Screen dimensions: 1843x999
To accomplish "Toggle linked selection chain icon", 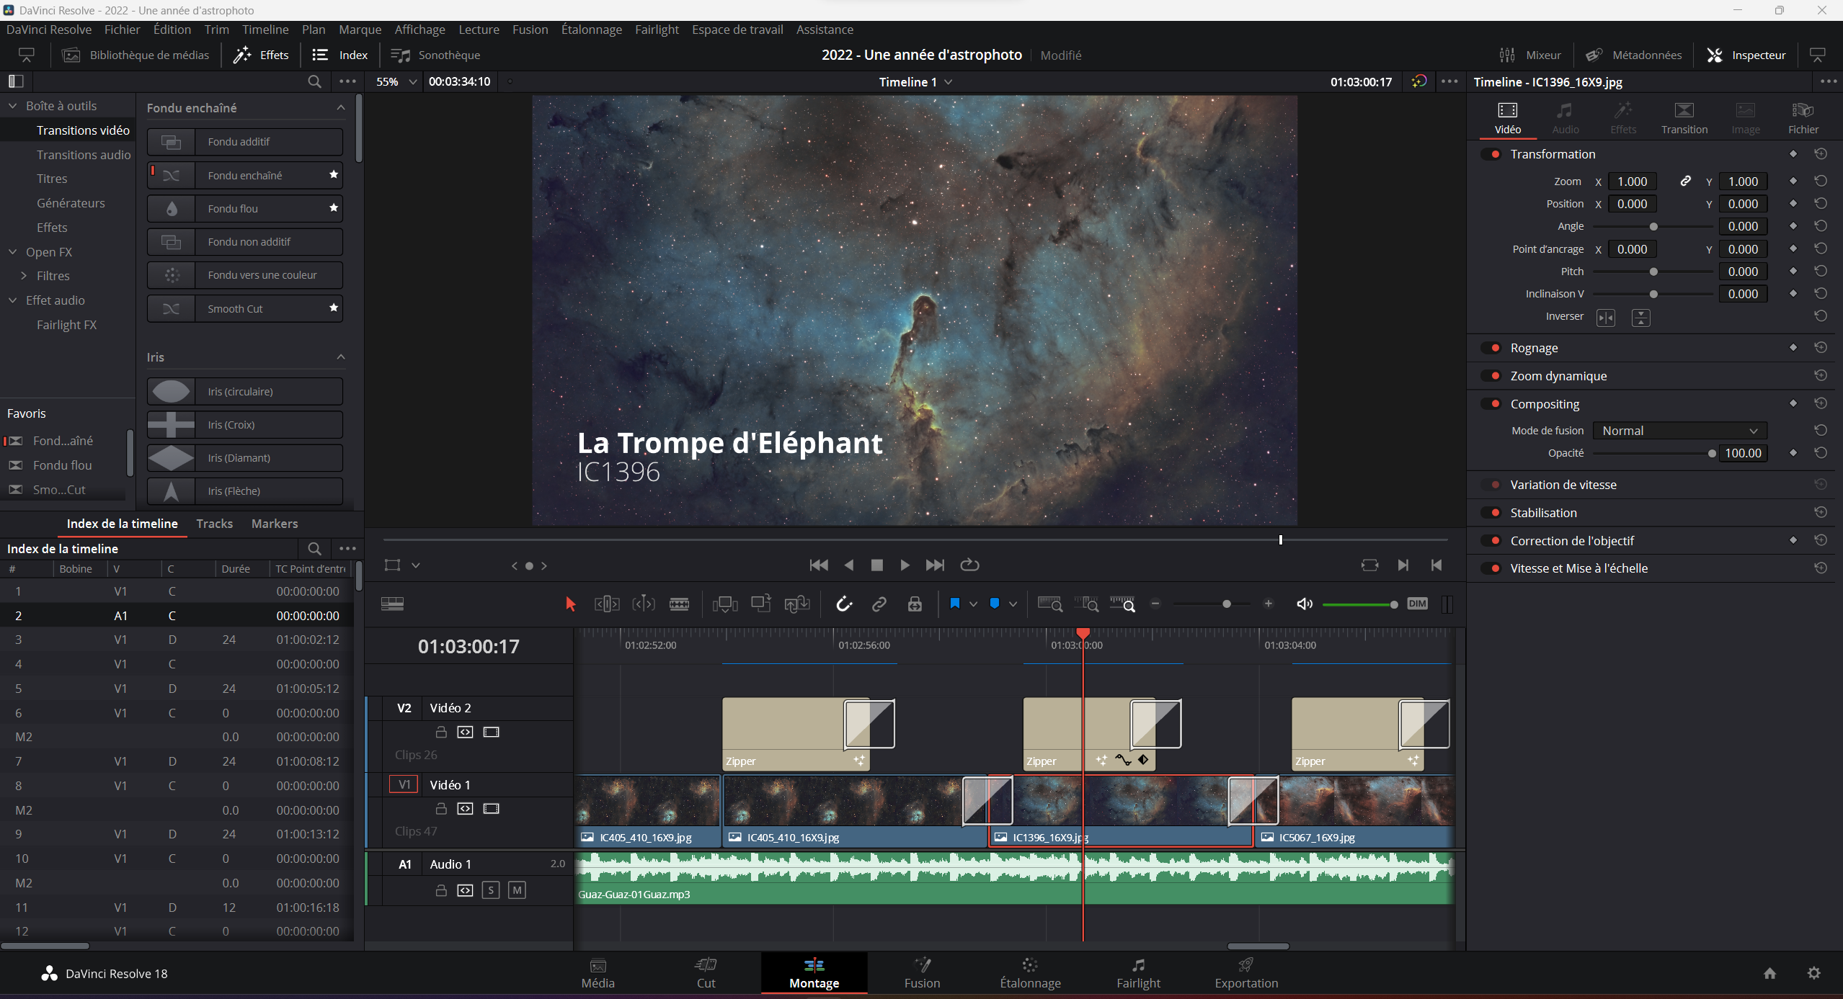I will pos(879,604).
